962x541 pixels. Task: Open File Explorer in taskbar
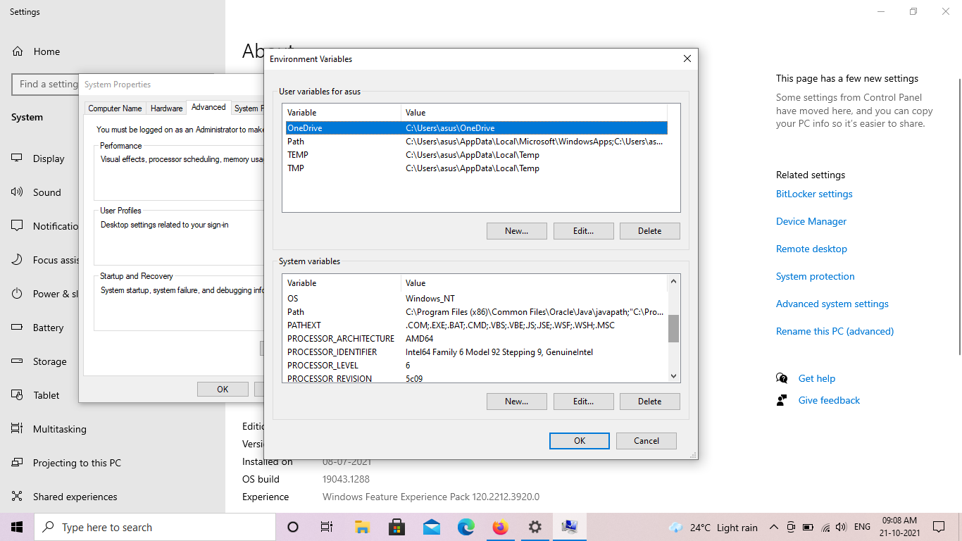pyautogui.click(x=362, y=527)
